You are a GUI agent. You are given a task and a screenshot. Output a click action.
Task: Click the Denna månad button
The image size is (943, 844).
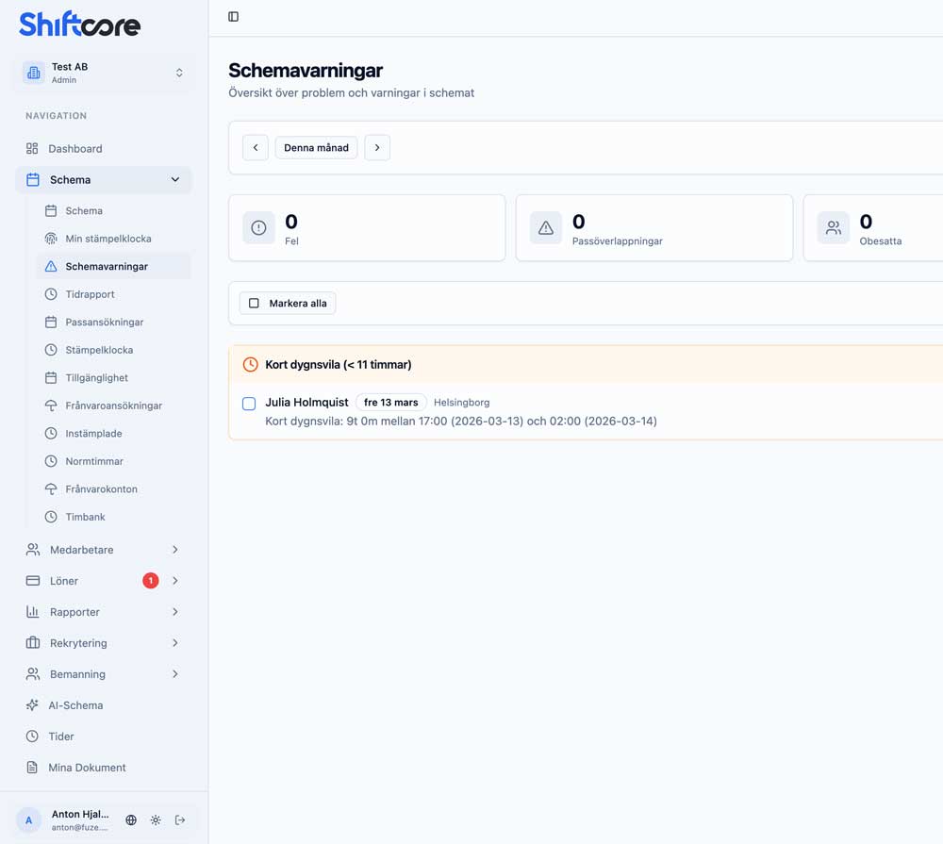(316, 148)
